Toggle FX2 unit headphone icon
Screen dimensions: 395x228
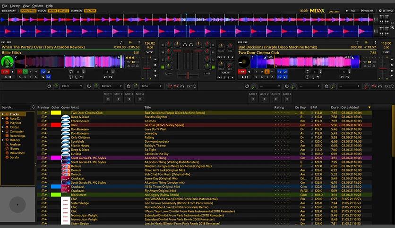[380, 86]
